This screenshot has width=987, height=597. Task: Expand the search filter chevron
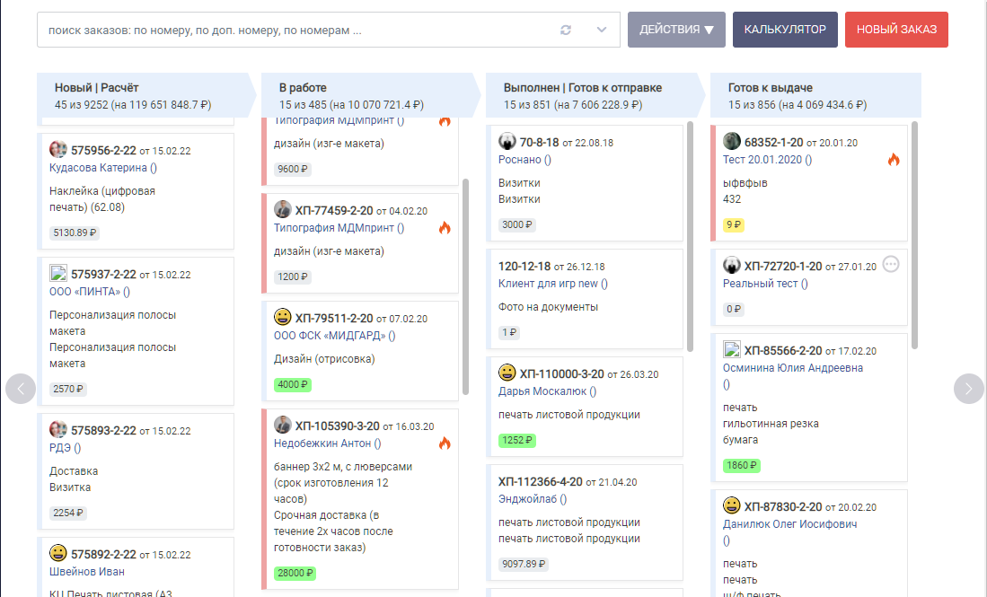pyautogui.click(x=601, y=30)
